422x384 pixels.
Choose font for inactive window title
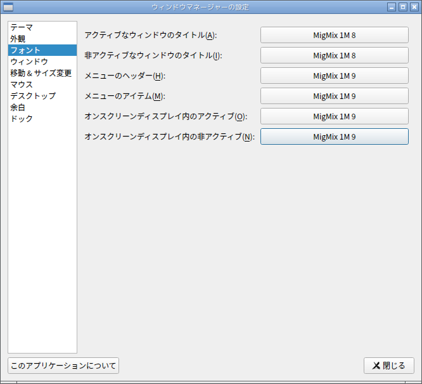click(335, 55)
